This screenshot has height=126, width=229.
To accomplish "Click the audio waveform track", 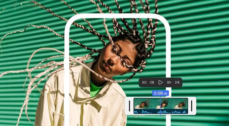I will pyautogui.click(x=161, y=111).
